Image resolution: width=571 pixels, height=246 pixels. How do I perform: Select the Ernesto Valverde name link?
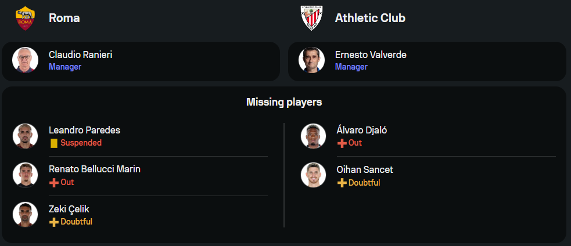coord(371,55)
